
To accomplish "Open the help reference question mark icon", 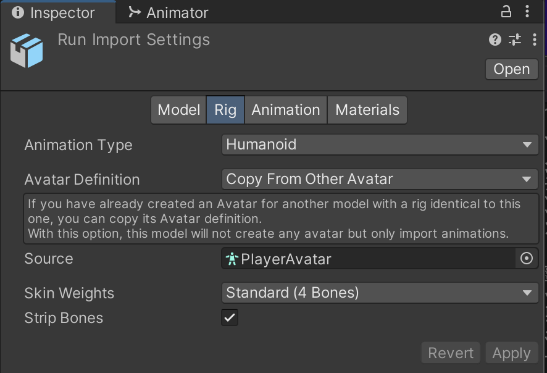I will pyautogui.click(x=495, y=40).
